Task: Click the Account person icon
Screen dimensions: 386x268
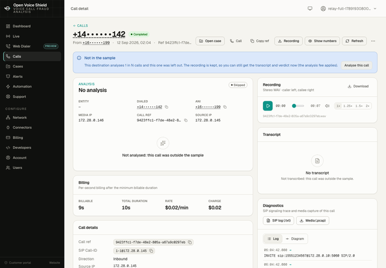Action: (x=8, y=158)
